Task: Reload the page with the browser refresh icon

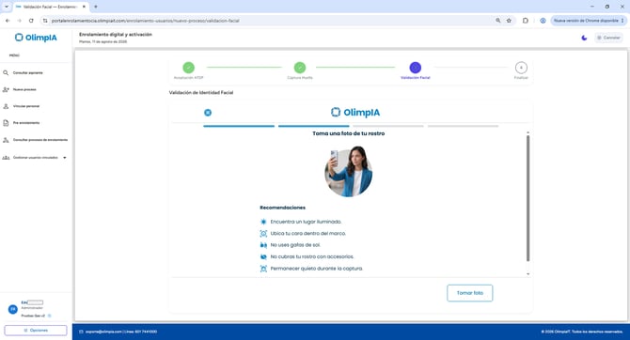Action: click(31, 21)
